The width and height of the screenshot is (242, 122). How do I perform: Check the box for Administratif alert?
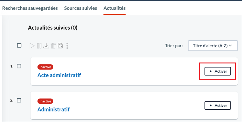click(x=19, y=100)
